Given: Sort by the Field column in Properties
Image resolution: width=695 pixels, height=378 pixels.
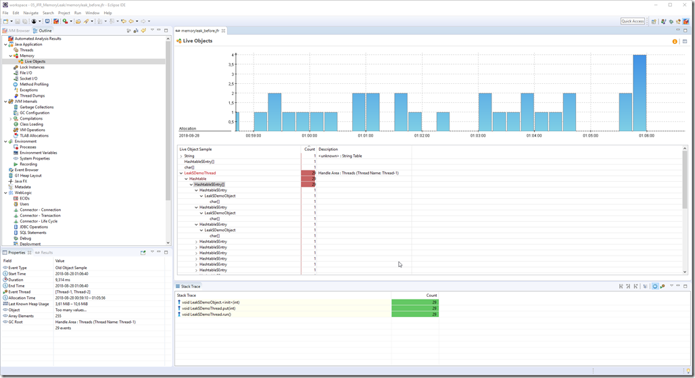Looking at the screenshot, I should [28, 261].
